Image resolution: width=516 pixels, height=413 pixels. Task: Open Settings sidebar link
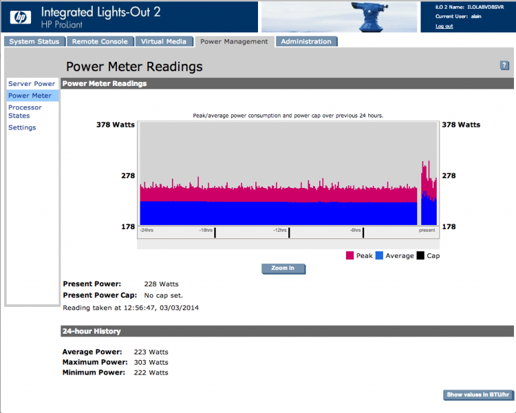click(22, 127)
